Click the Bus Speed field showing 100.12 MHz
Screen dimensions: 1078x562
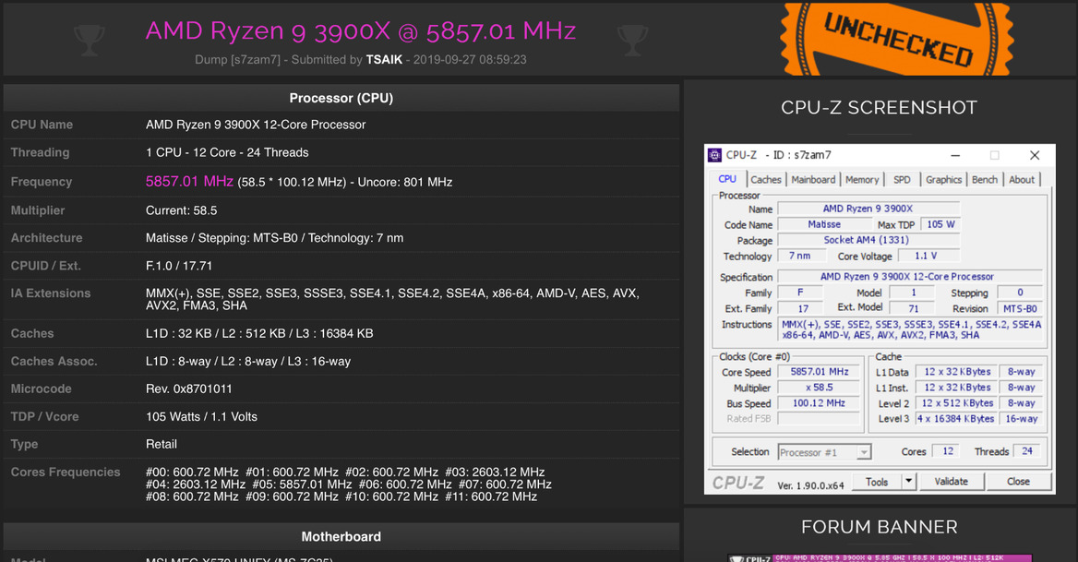[x=819, y=403]
